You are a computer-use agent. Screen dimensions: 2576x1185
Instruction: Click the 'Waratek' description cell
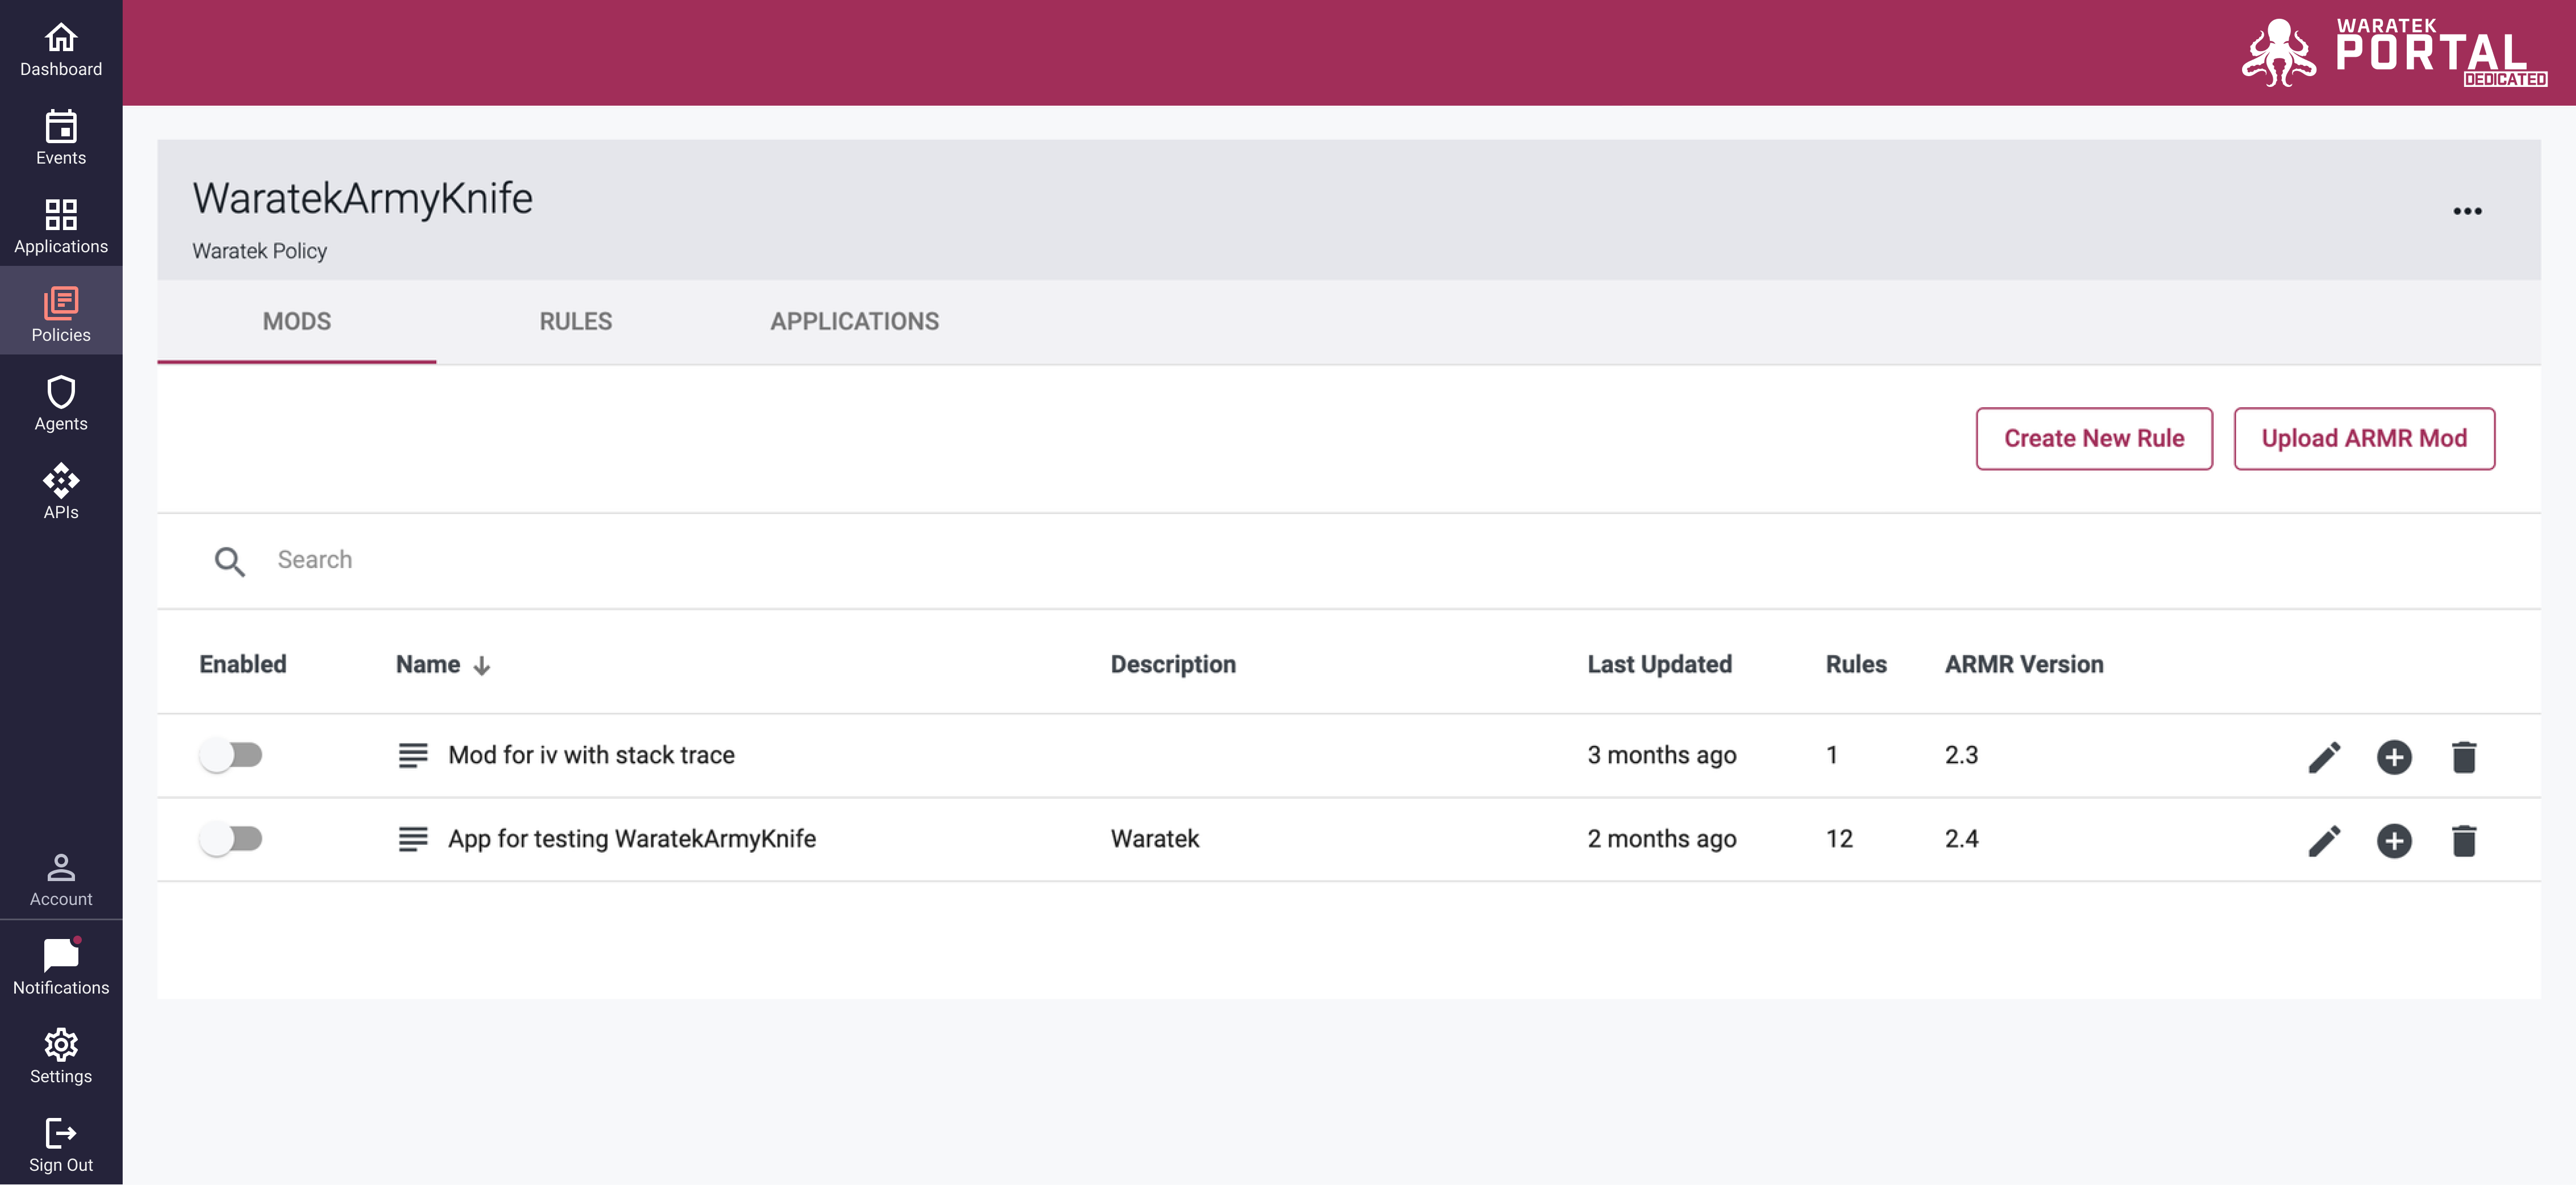coord(1155,839)
